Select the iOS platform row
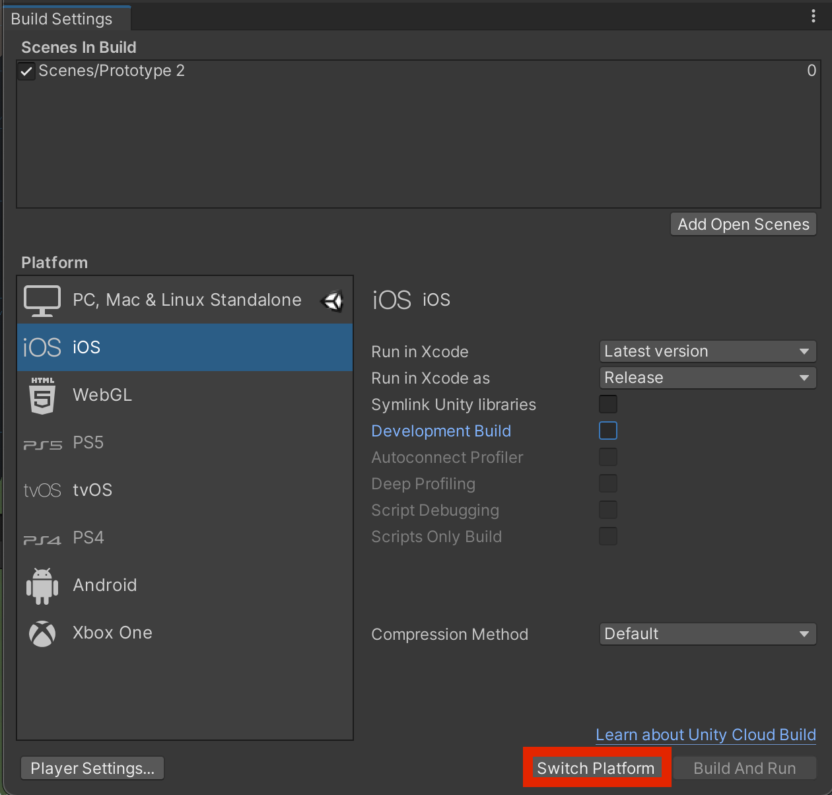832x795 pixels. pos(185,347)
